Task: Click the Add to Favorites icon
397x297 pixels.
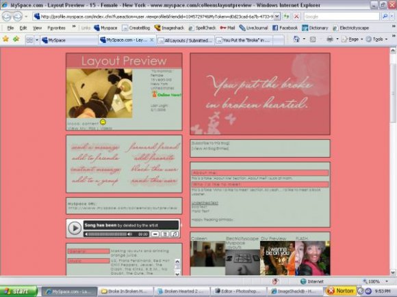Action: (16, 39)
